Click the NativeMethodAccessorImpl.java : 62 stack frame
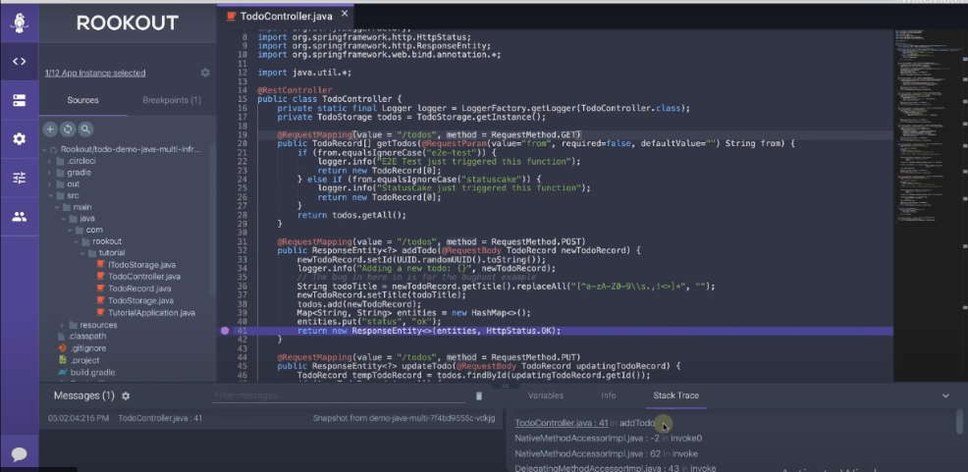968x472 pixels. [x=607, y=453]
